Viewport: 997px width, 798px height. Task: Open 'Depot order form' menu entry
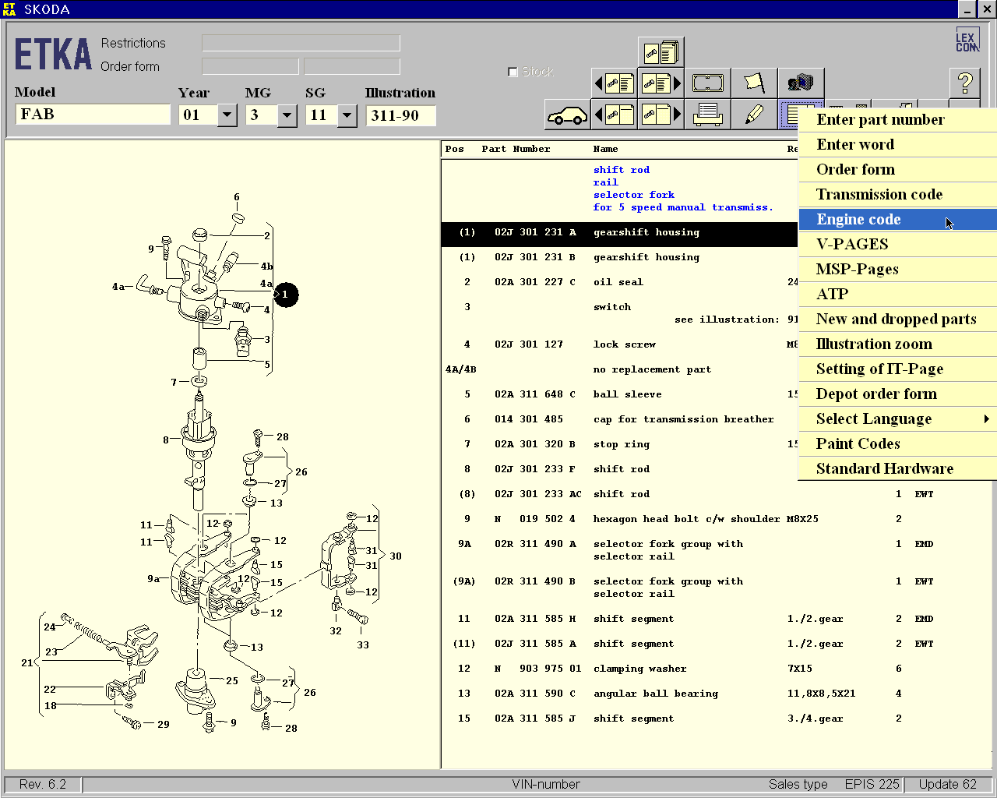coord(898,394)
